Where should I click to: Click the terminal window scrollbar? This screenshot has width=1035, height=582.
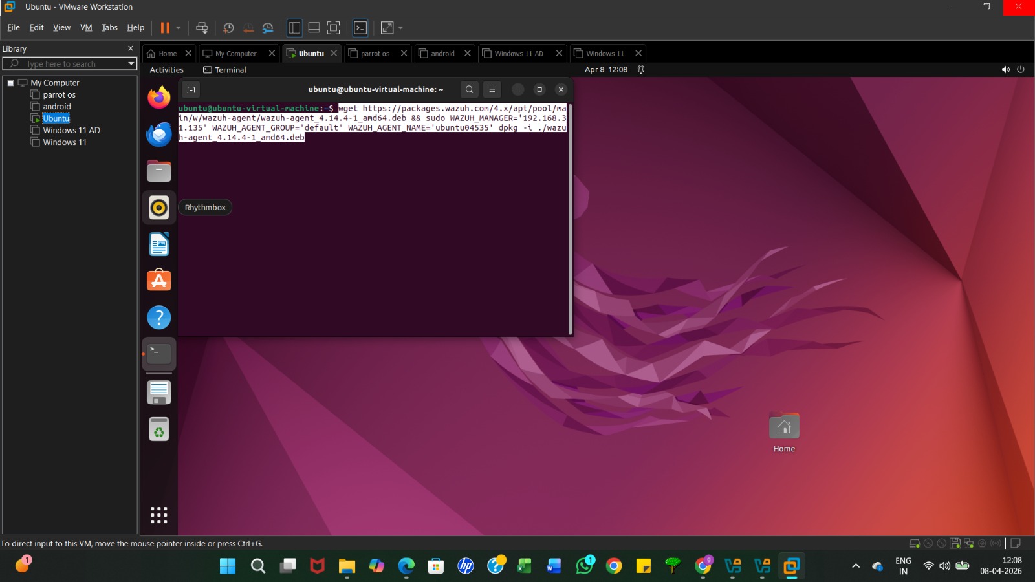570,219
